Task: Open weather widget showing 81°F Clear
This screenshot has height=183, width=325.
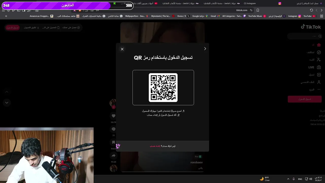Action: [x=265, y=179]
